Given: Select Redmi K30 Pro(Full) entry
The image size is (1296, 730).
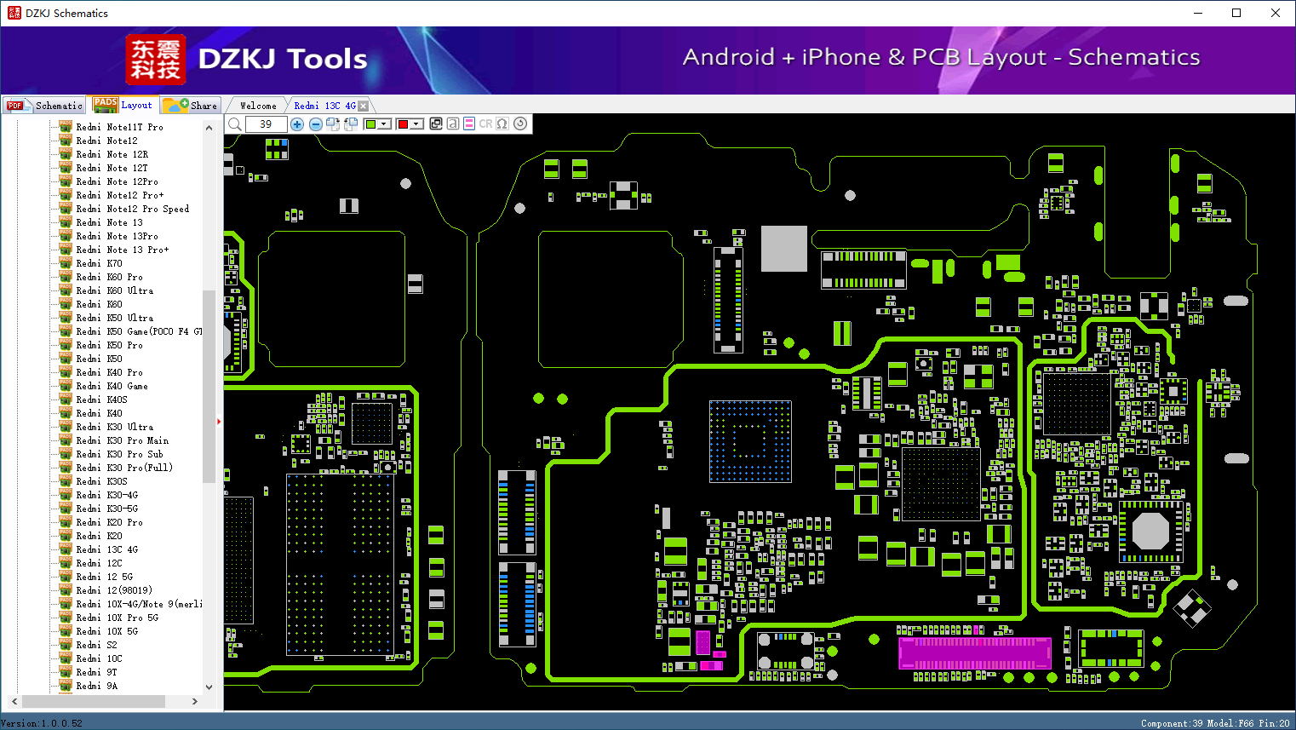Looking at the screenshot, I should pyautogui.click(x=124, y=468).
